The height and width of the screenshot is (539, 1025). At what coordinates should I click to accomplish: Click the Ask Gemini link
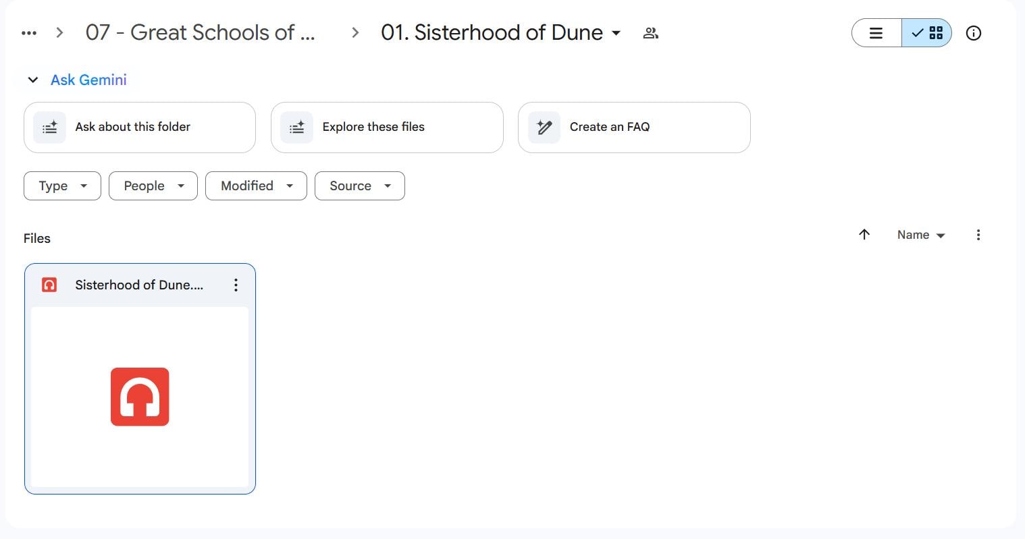click(x=88, y=80)
